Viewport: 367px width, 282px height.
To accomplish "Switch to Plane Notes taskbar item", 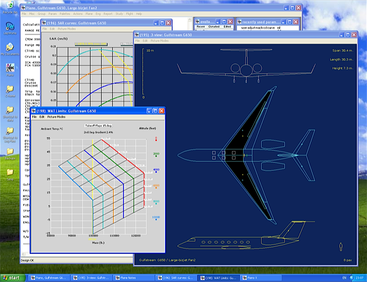I will click(x=133, y=278).
